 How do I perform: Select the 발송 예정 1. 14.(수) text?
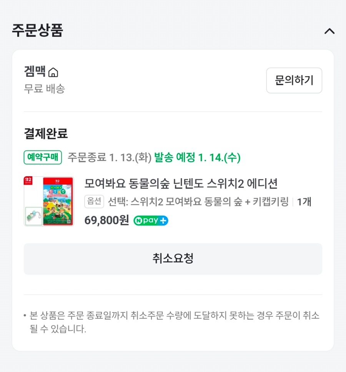pos(197,157)
